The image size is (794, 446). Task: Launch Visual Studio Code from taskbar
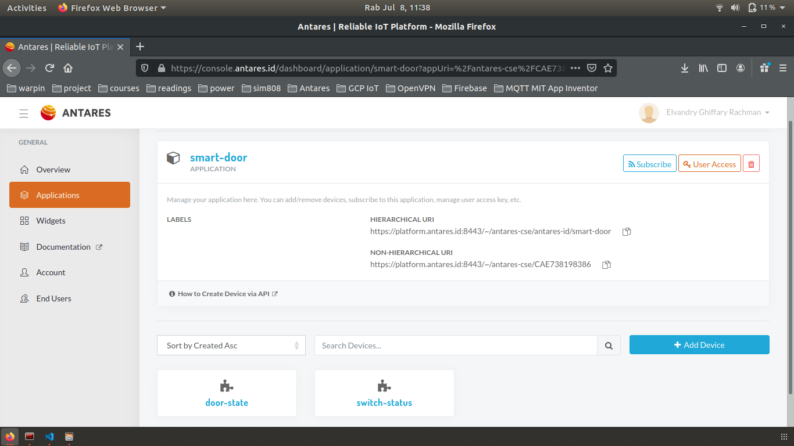point(49,437)
